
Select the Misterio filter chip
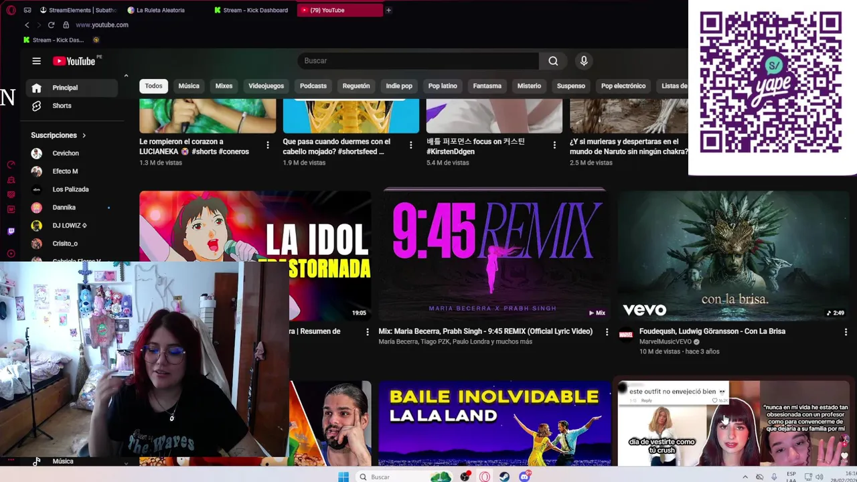click(529, 86)
